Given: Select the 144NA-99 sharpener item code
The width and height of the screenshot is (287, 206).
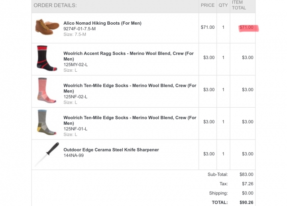Looking at the screenshot, I should point(74,155).
